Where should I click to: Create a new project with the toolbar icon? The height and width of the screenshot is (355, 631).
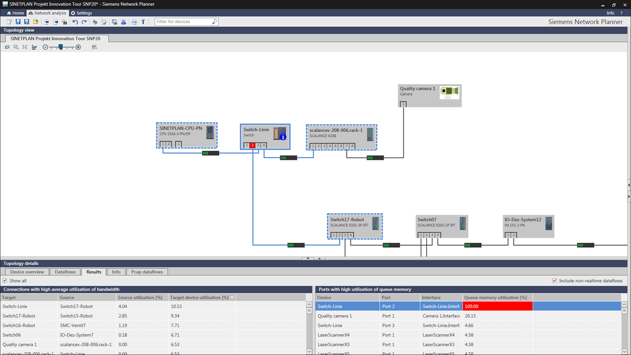9,22
